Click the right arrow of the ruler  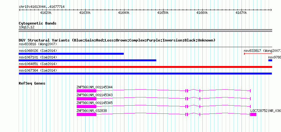271,10
